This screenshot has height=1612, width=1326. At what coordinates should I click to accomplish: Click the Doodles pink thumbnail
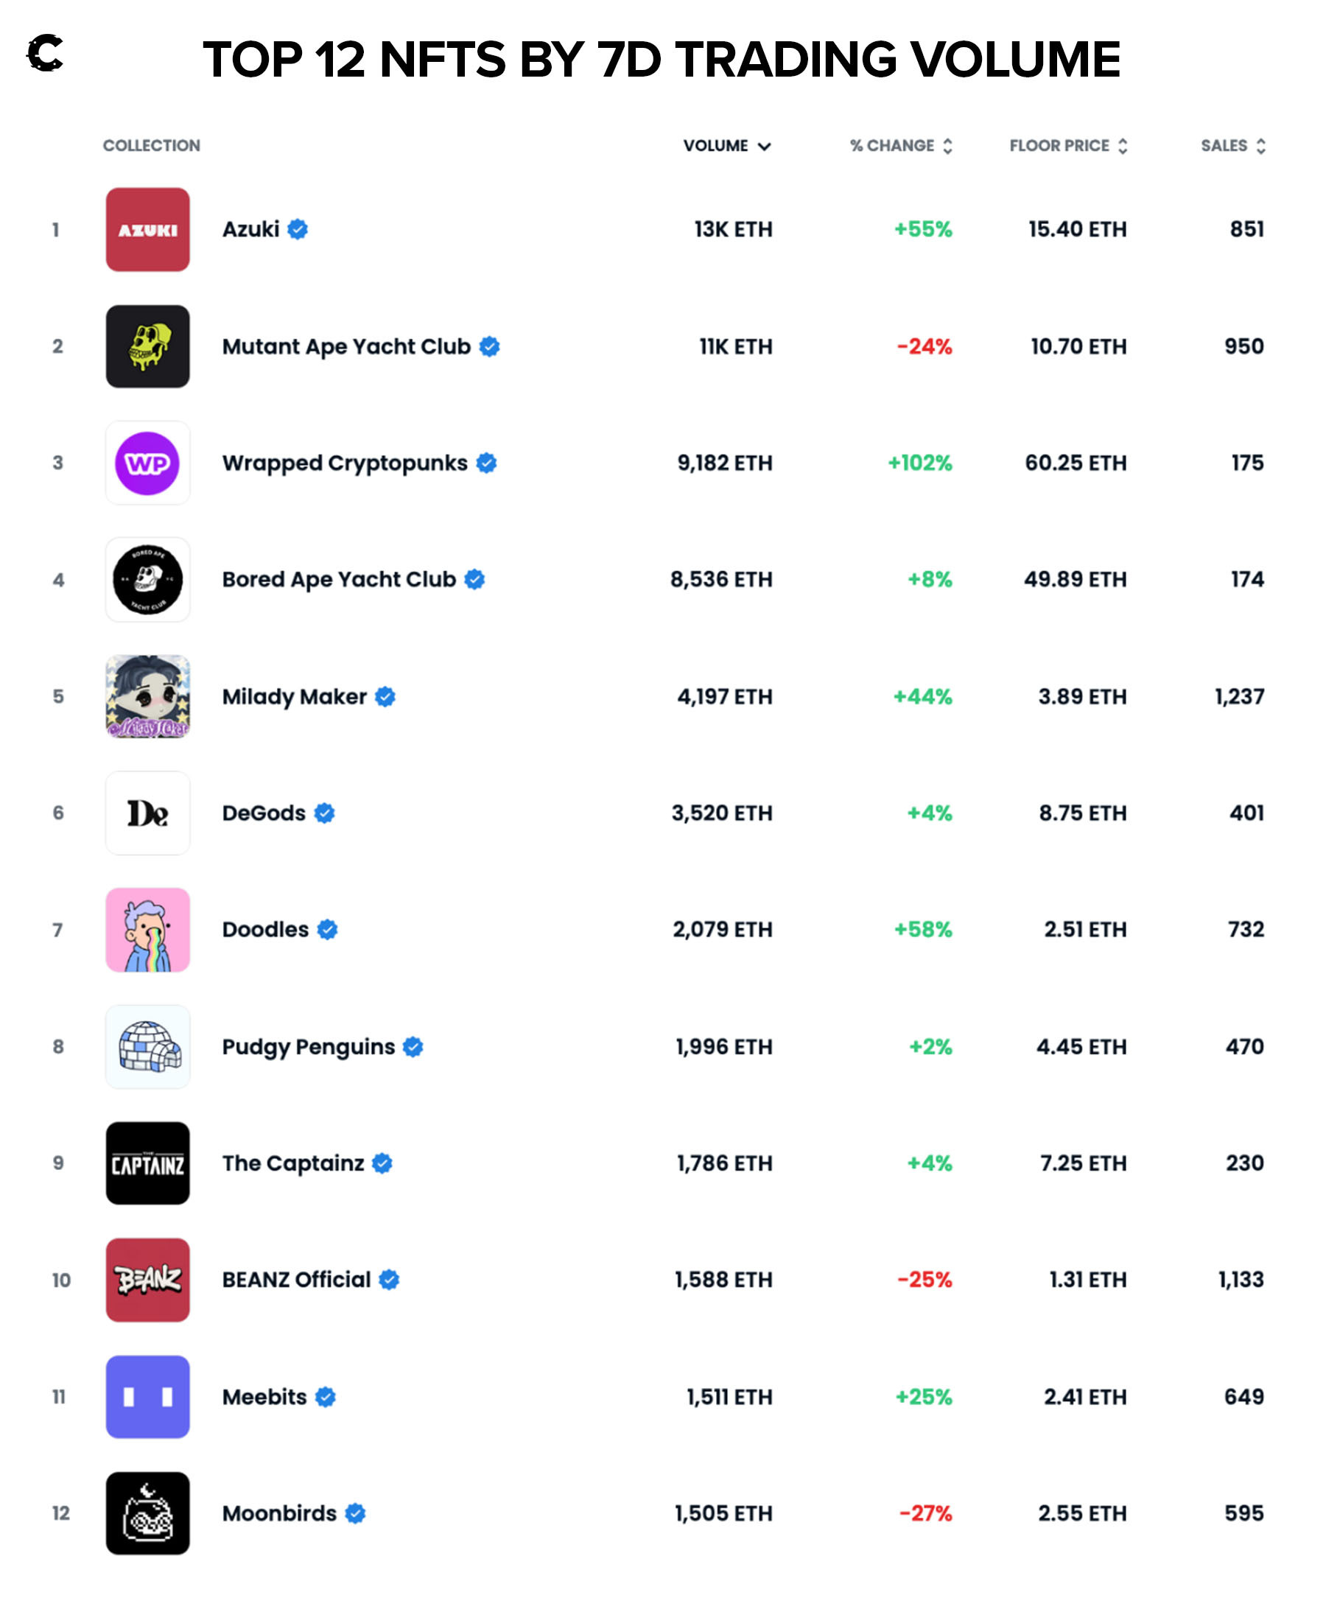pos(147,930)
